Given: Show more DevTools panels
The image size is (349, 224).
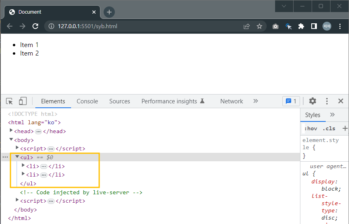Looking at the screenshot, I should point(255,101).
